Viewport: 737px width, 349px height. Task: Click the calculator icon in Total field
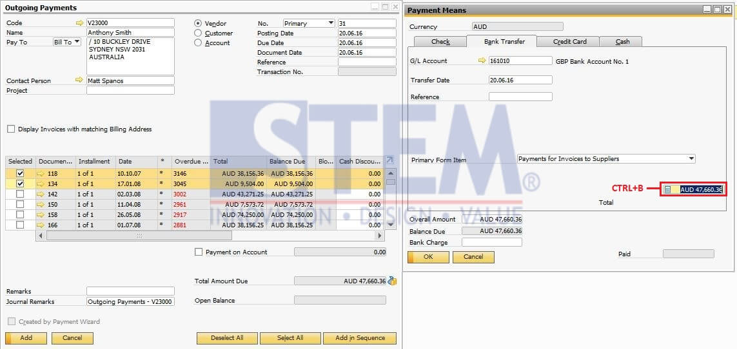(x=667, y=189)
